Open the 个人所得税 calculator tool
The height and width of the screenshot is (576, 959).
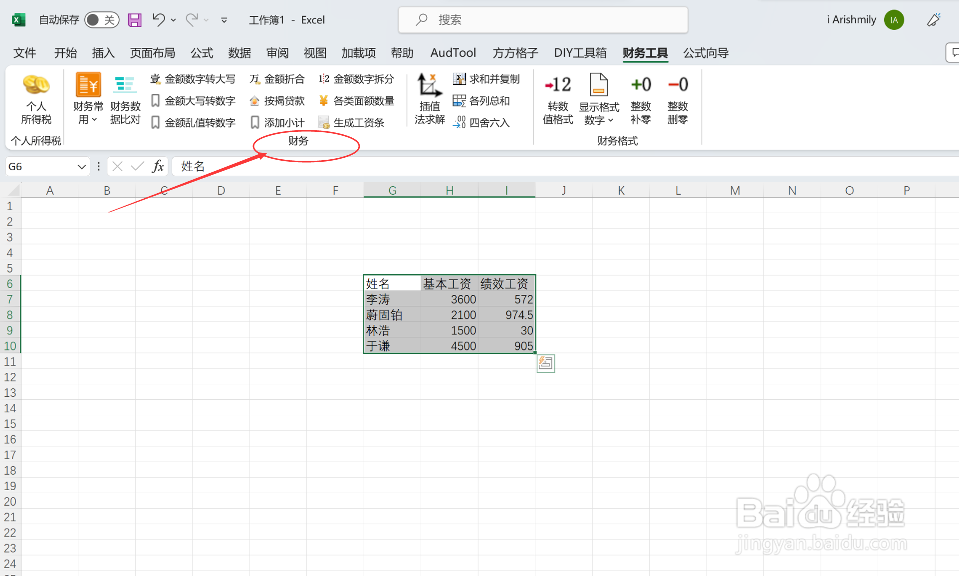36,99
